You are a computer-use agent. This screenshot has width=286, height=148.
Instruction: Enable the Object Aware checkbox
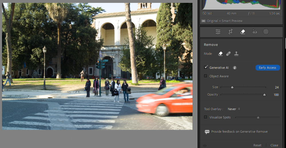pos(206,76)
